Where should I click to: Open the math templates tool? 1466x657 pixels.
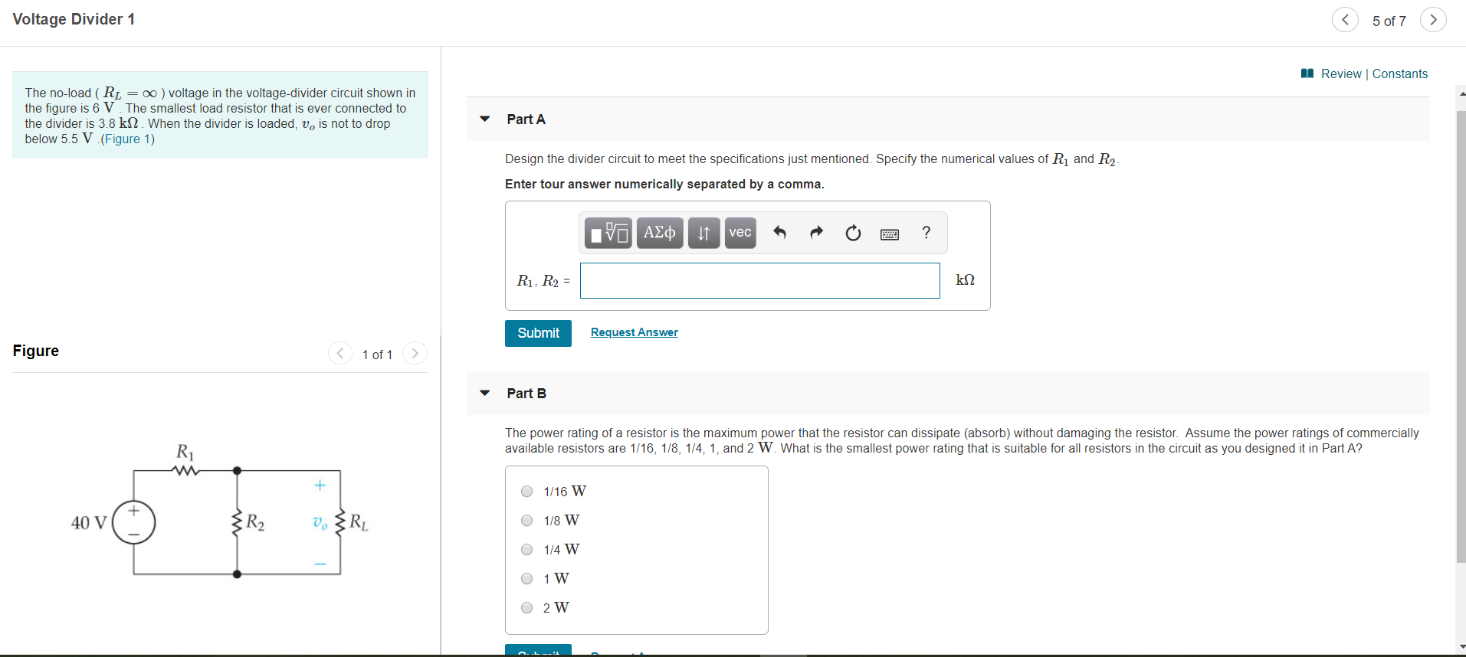point(609,233)
